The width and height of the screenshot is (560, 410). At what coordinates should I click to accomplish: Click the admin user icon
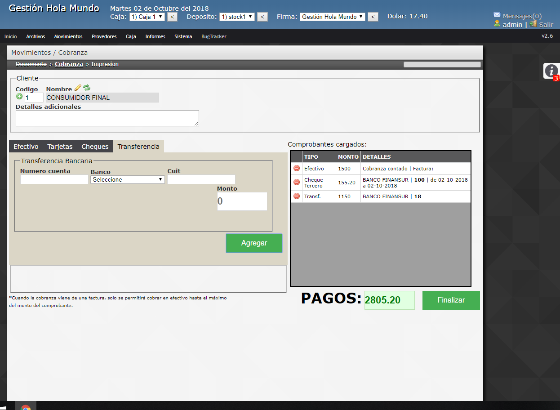coord(497,25)
